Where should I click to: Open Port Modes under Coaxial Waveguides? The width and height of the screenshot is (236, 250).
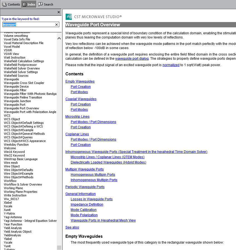pos(79,110)
